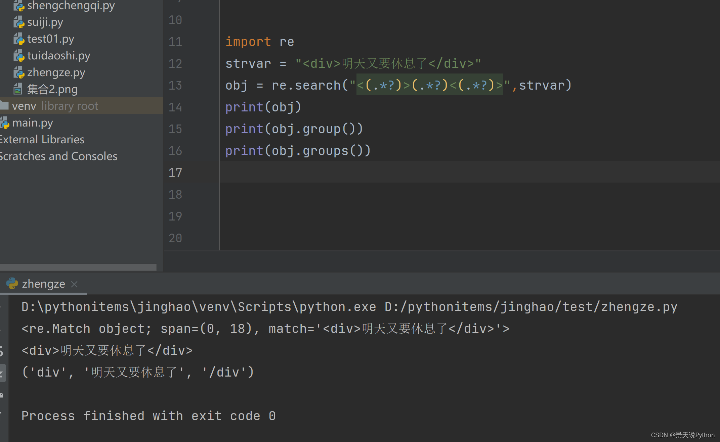Click the Python icon beside zhengze.py

click(19, 73)
